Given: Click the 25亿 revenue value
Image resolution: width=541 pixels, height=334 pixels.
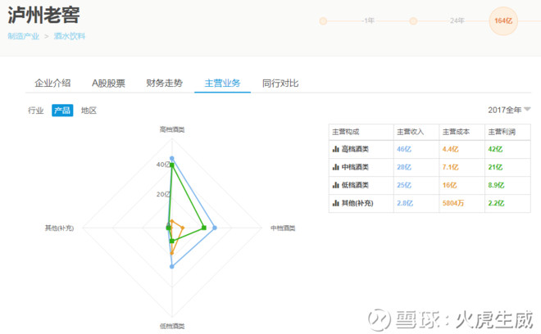Looking at the screenshot, I should 404,185.
